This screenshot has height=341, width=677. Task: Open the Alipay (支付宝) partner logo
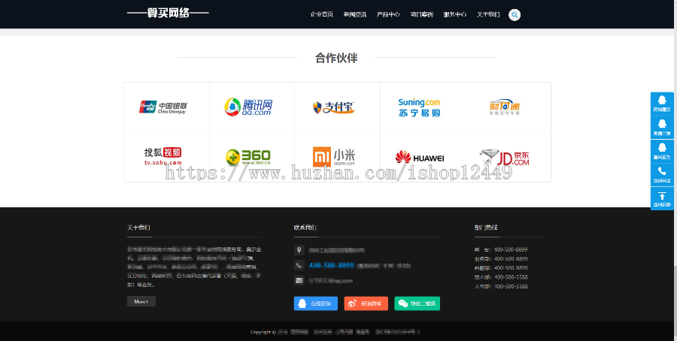pyautogui.click(x=334, y=107)
